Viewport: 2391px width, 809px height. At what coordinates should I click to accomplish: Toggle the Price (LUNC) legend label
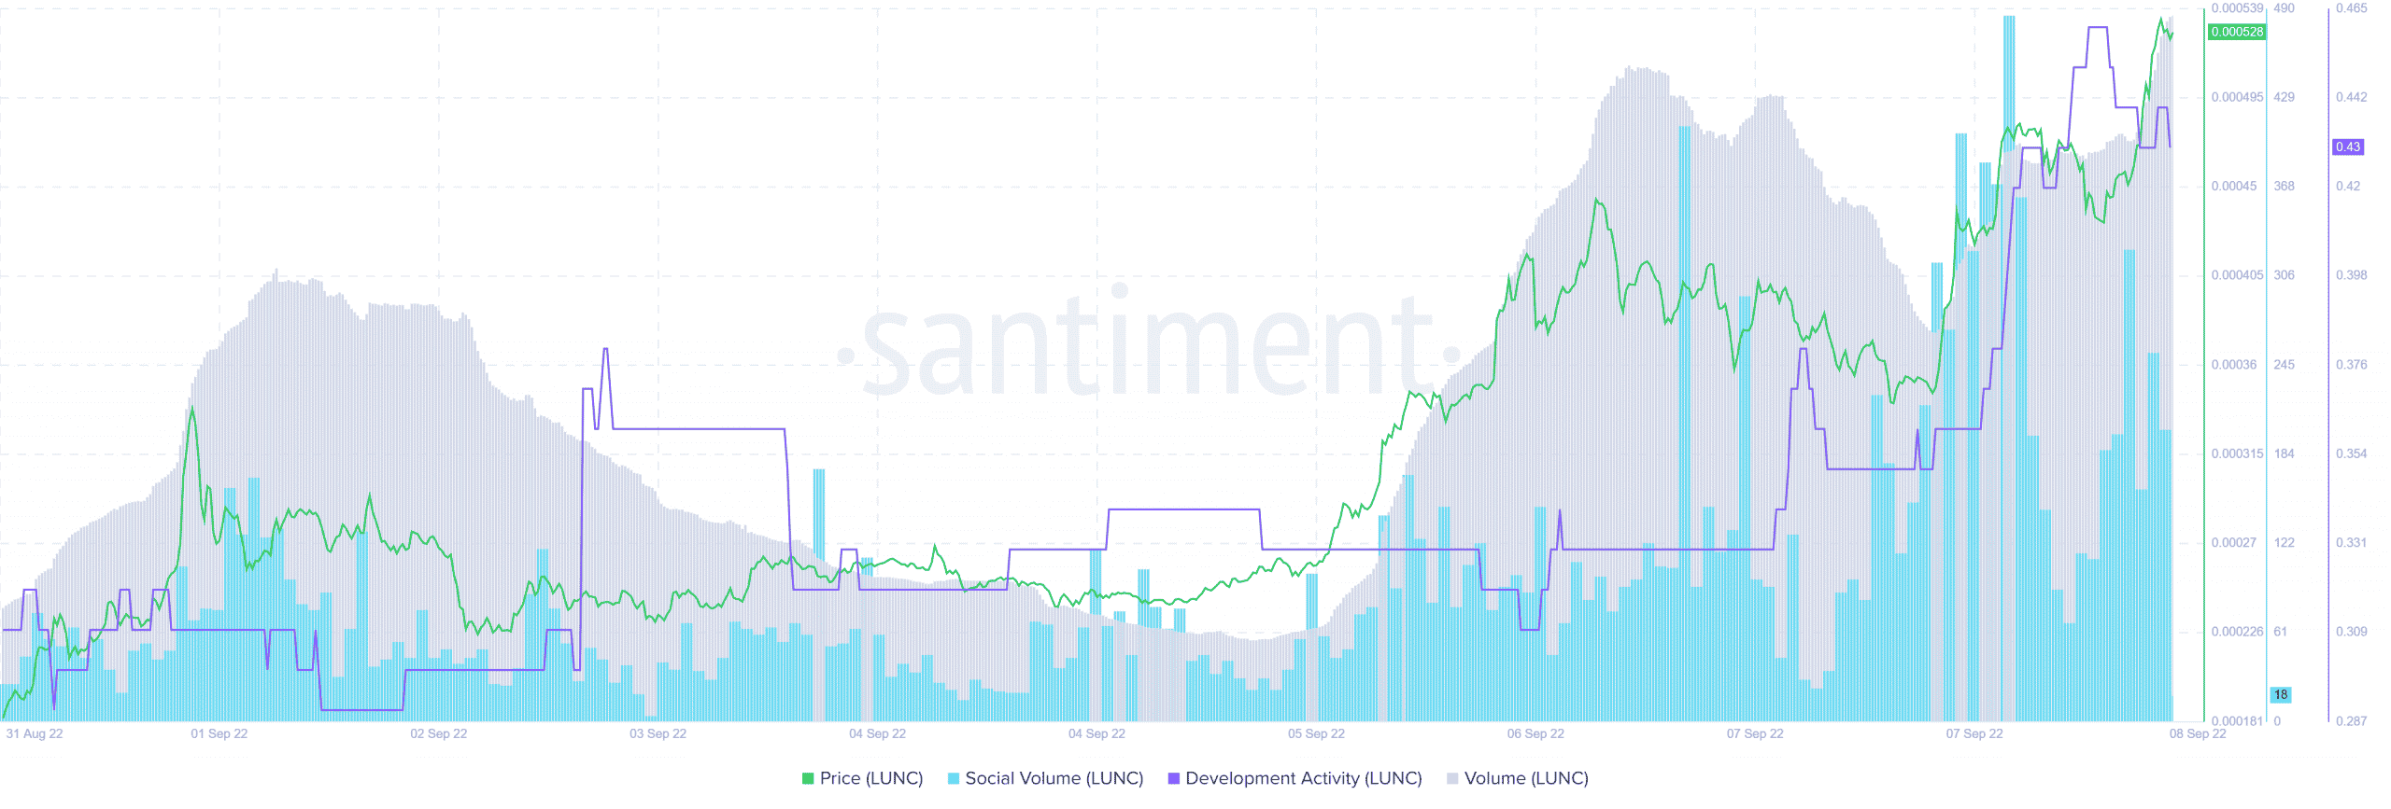click(870, 778)
